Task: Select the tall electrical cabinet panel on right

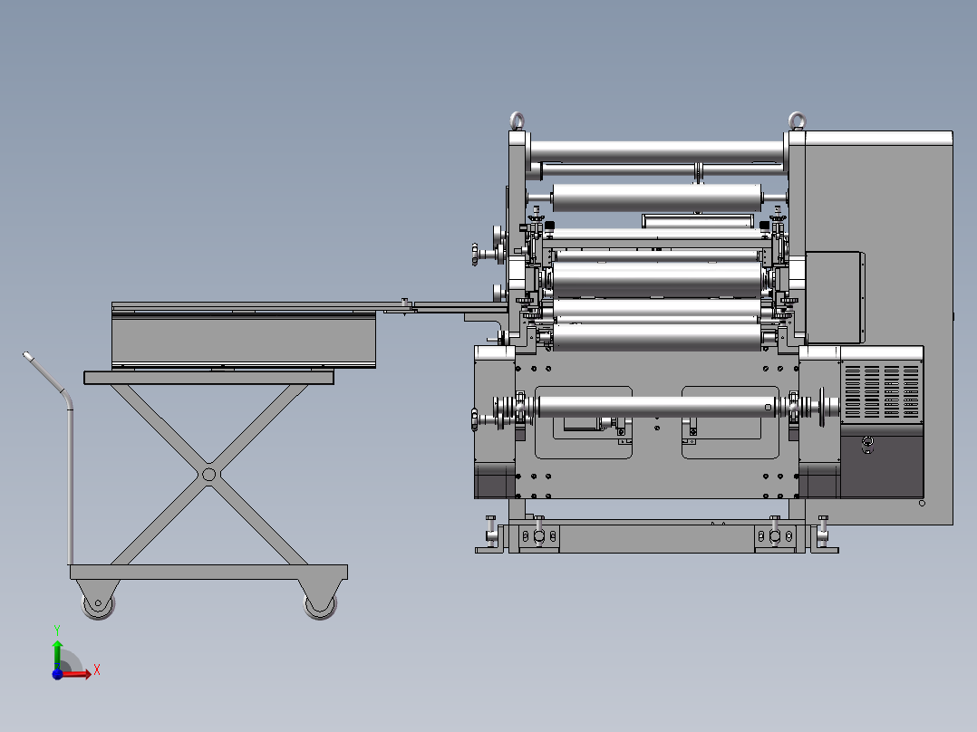Action: 878,328
